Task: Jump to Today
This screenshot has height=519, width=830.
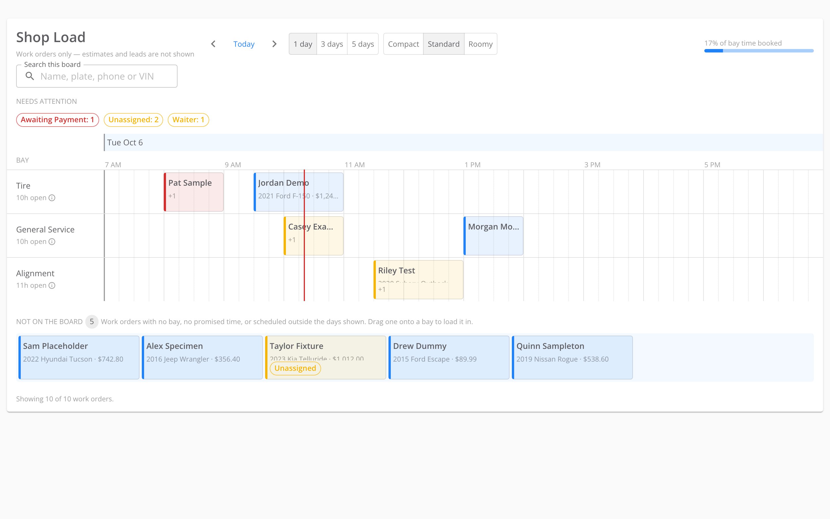Action: pyautogui.click(x=244, y=44)
